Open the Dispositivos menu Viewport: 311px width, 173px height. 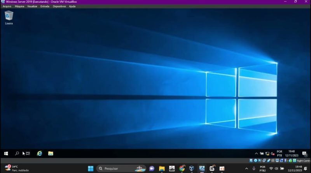pyautogui.click(x=59, y=6)
